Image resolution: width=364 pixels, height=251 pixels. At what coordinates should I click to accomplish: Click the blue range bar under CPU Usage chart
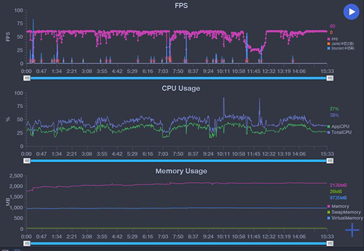pos(178,161)
